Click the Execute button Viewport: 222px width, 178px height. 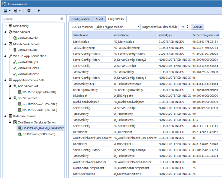coord(197,27)
